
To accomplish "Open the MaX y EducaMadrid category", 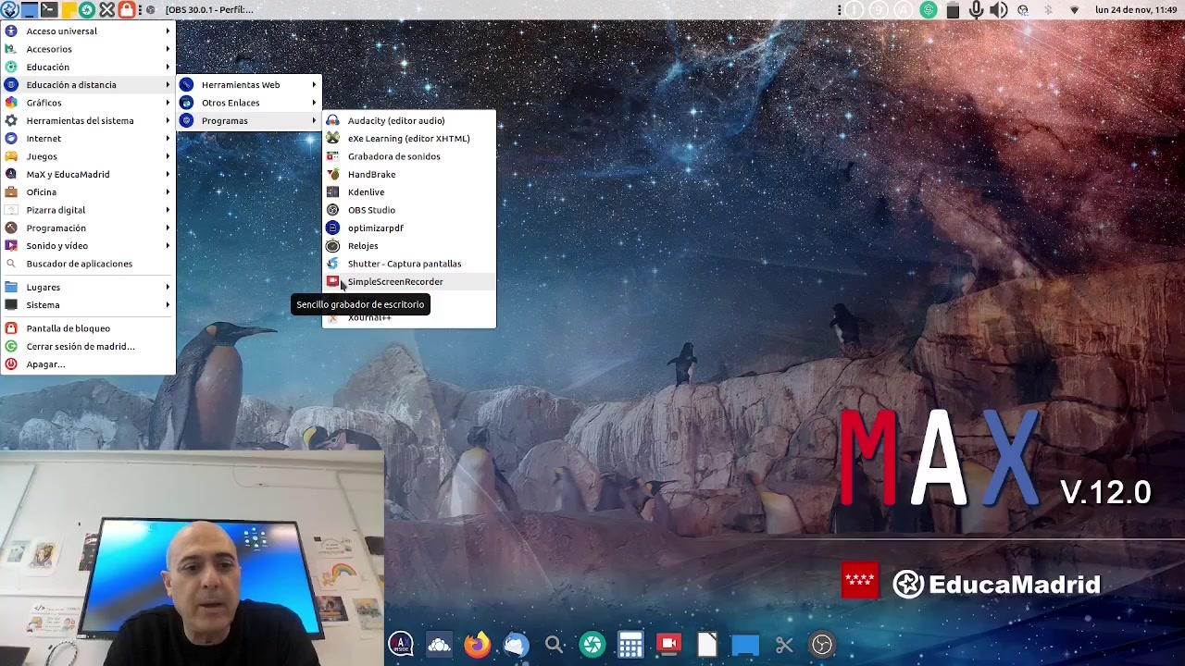I will coord(88,174).
